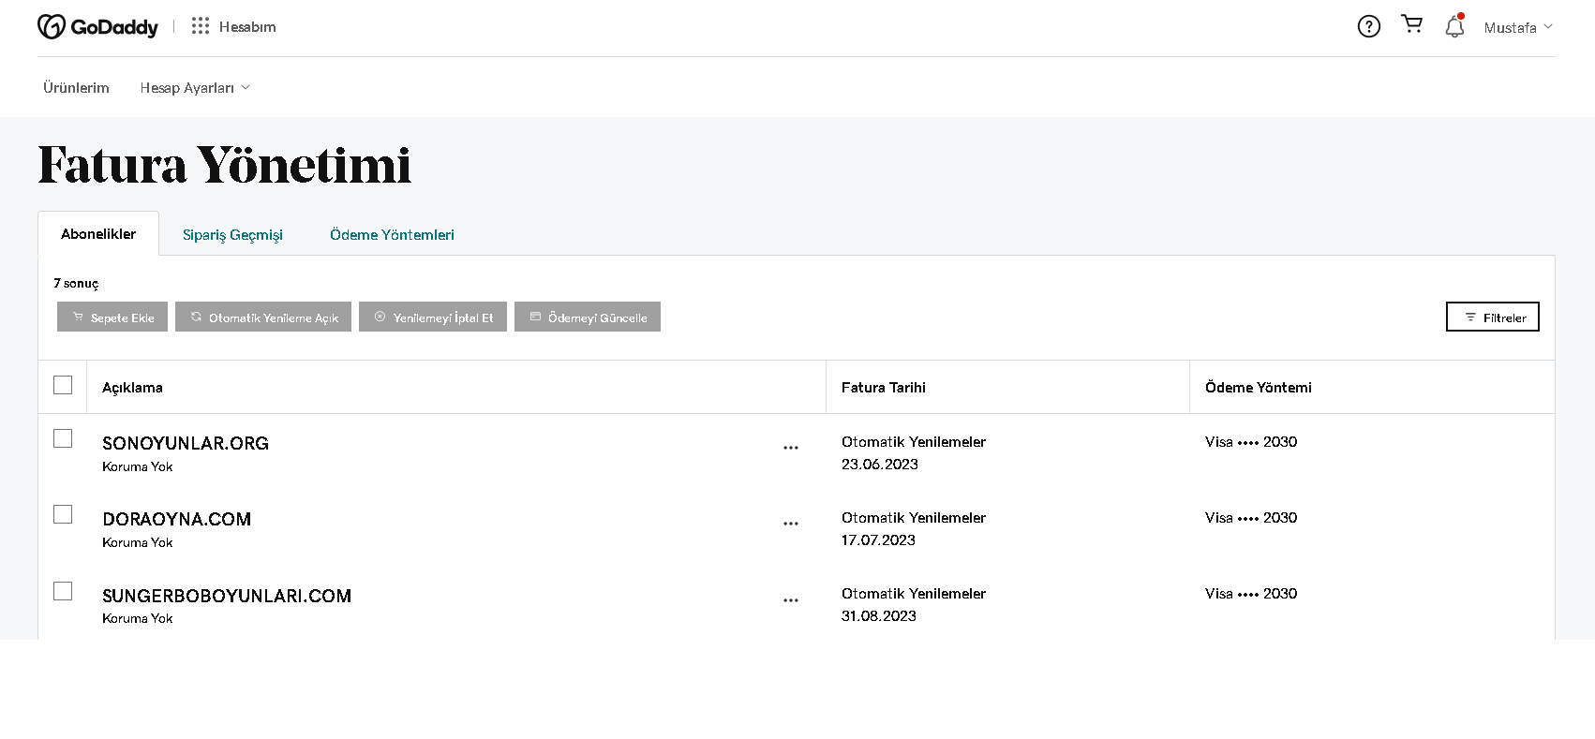Open DORAOYNA.COM domain entry
Viewport: 1595px width, 739px height.
pyautogui.click(x=177, y=519)
